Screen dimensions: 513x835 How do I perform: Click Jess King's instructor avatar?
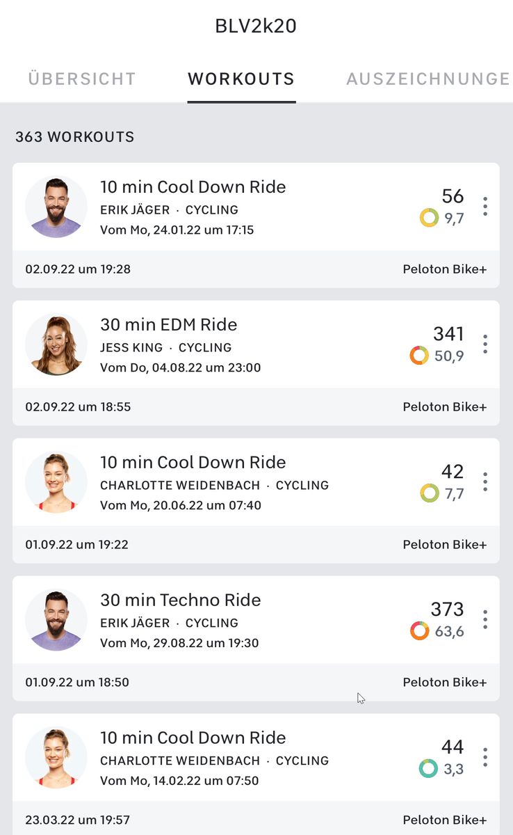pyautogui.click(x=56, y=344)
